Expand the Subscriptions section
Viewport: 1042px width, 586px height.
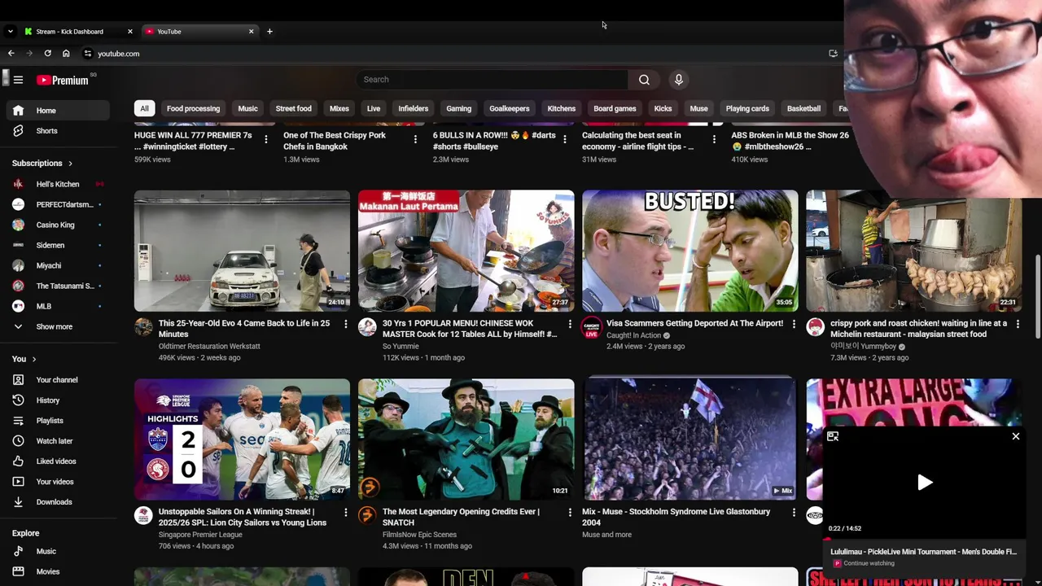click(x=42, y=164)
